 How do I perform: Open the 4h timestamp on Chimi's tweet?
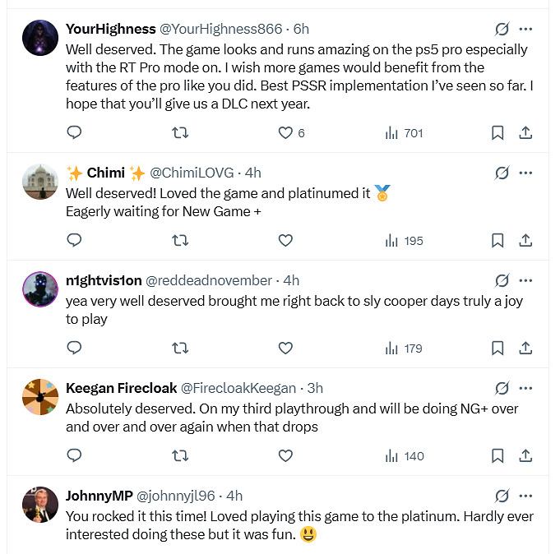pyautogui.click(x=252, y=173)
